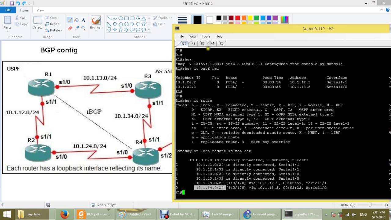The width and height of the screenshot is (391, 220).
Task: Choose the Triangle shape in Shapes gallery
Action: pyautogui.click(x=144, y=18)
